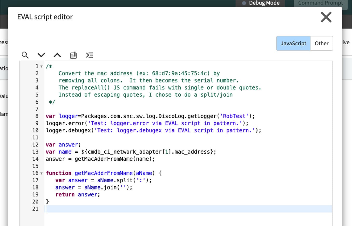Image resolution: width=352 pixels, height=226 pixels.
Task: Click the auto-indent formatting icon
Action: click(89, 55)
